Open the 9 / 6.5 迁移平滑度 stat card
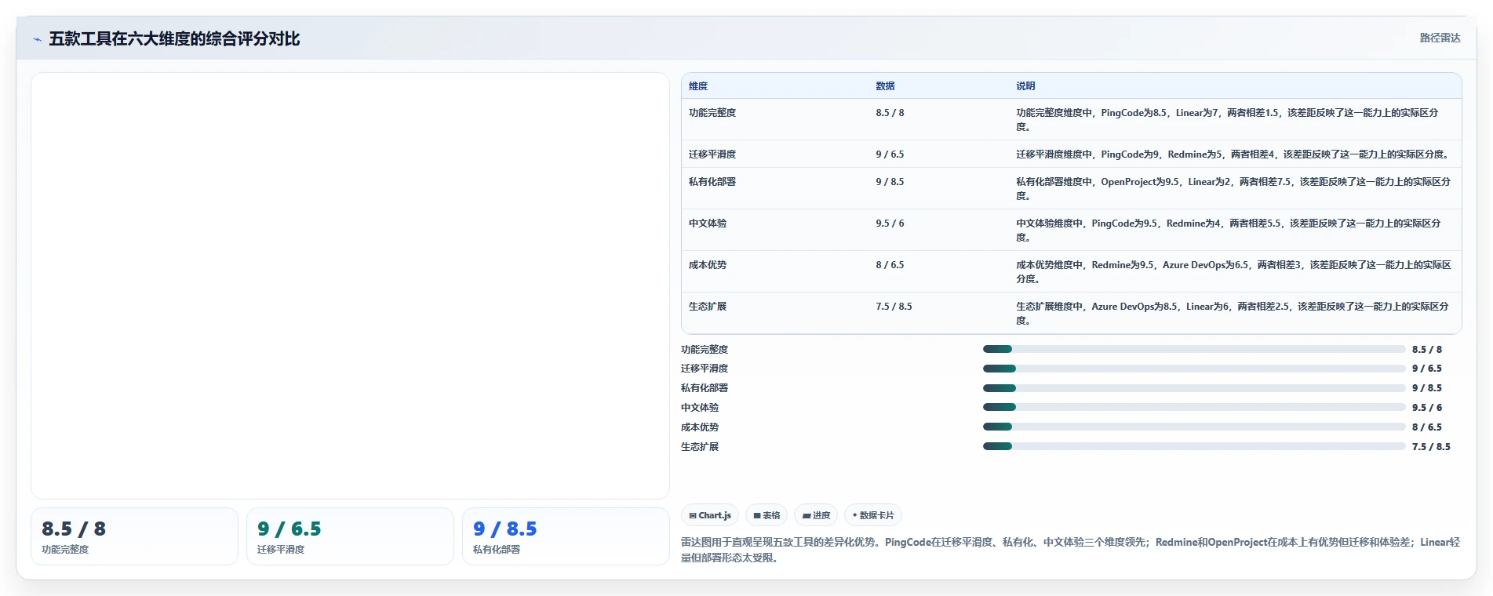 [350, 536]
